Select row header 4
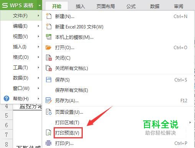The image size is (195, 148). [7, 106]
